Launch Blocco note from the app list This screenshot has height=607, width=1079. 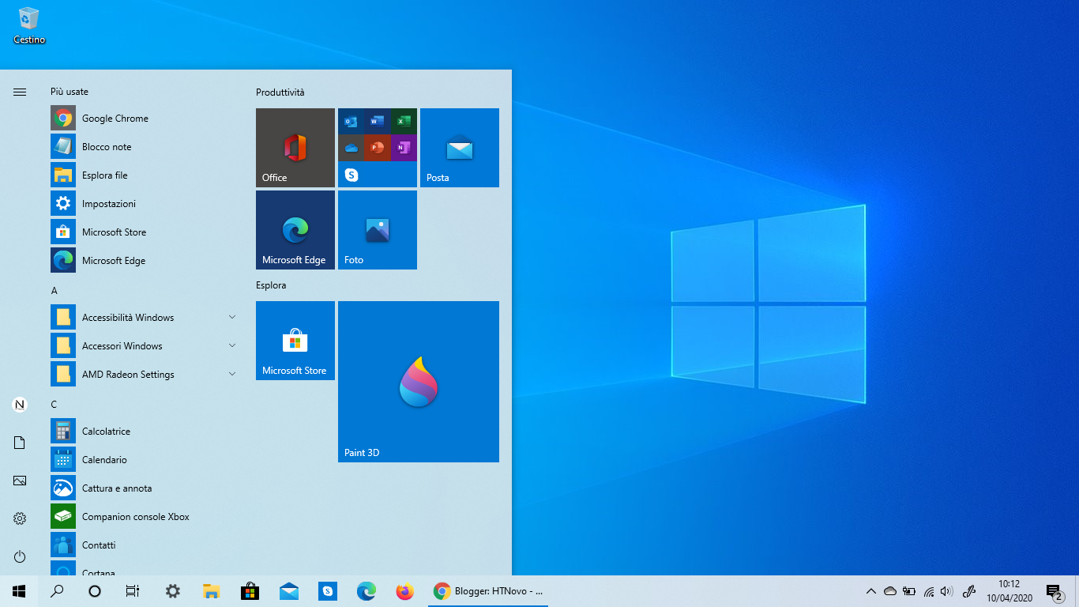(x=145, y=147)
